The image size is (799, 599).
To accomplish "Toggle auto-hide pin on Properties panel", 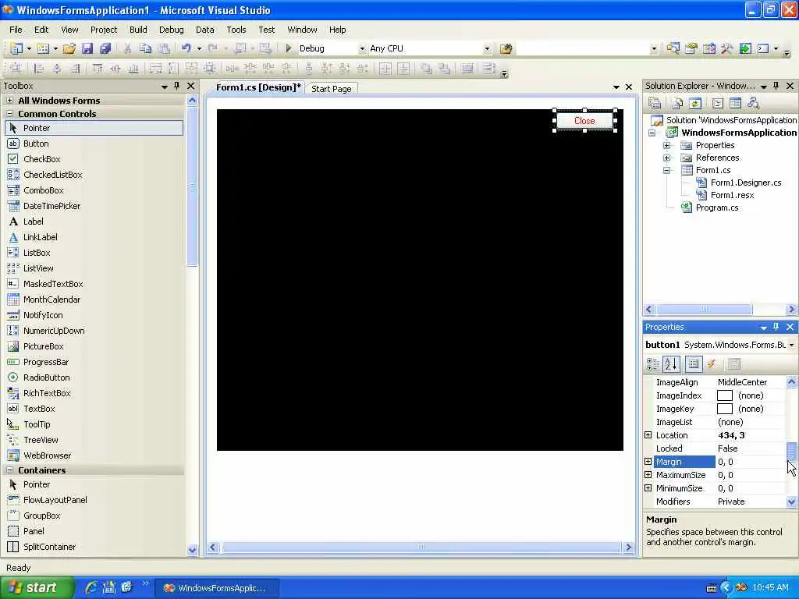I will pyautogui.click(x=776, y=327).
